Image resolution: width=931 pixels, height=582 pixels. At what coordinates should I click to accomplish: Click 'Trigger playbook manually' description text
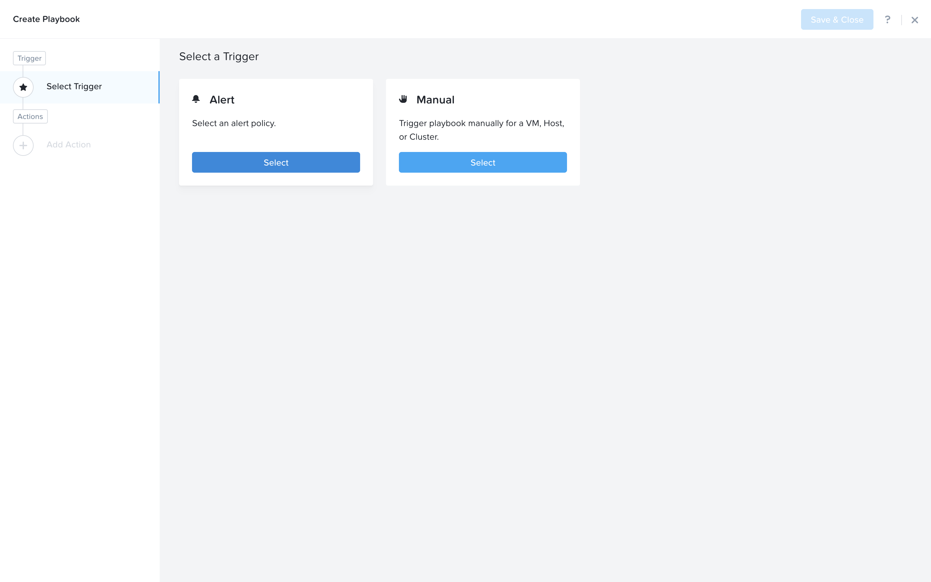tap(481, 130)
